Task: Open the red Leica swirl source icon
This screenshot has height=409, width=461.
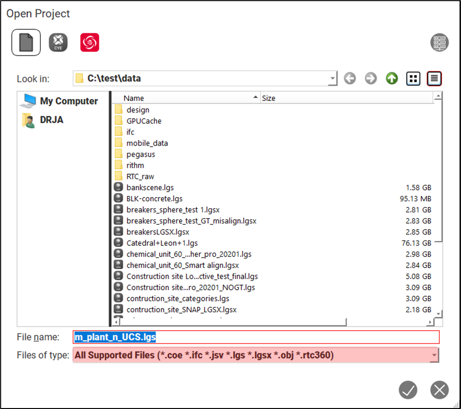Action: (x=90, y=43)
